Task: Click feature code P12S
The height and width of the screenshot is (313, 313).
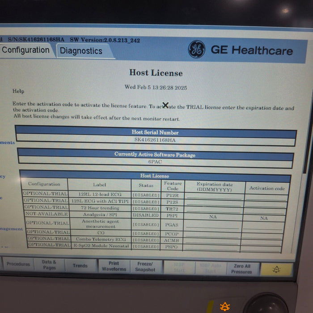Action: pyautogui.click(x=172, y=202)
